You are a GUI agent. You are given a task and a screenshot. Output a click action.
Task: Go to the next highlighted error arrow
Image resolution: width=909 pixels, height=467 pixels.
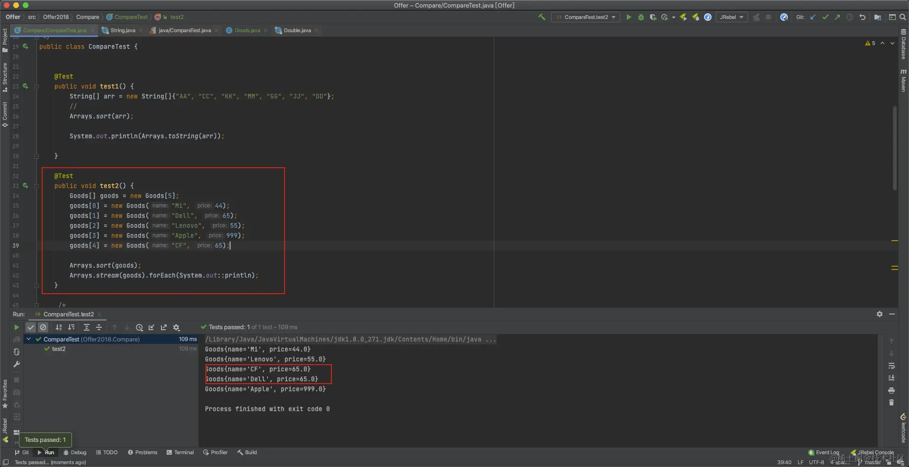click(892, 43)
